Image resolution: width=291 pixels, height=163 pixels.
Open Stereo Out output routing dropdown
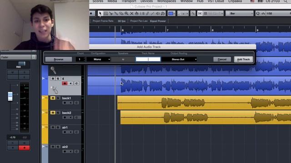[x=179, y=59]
